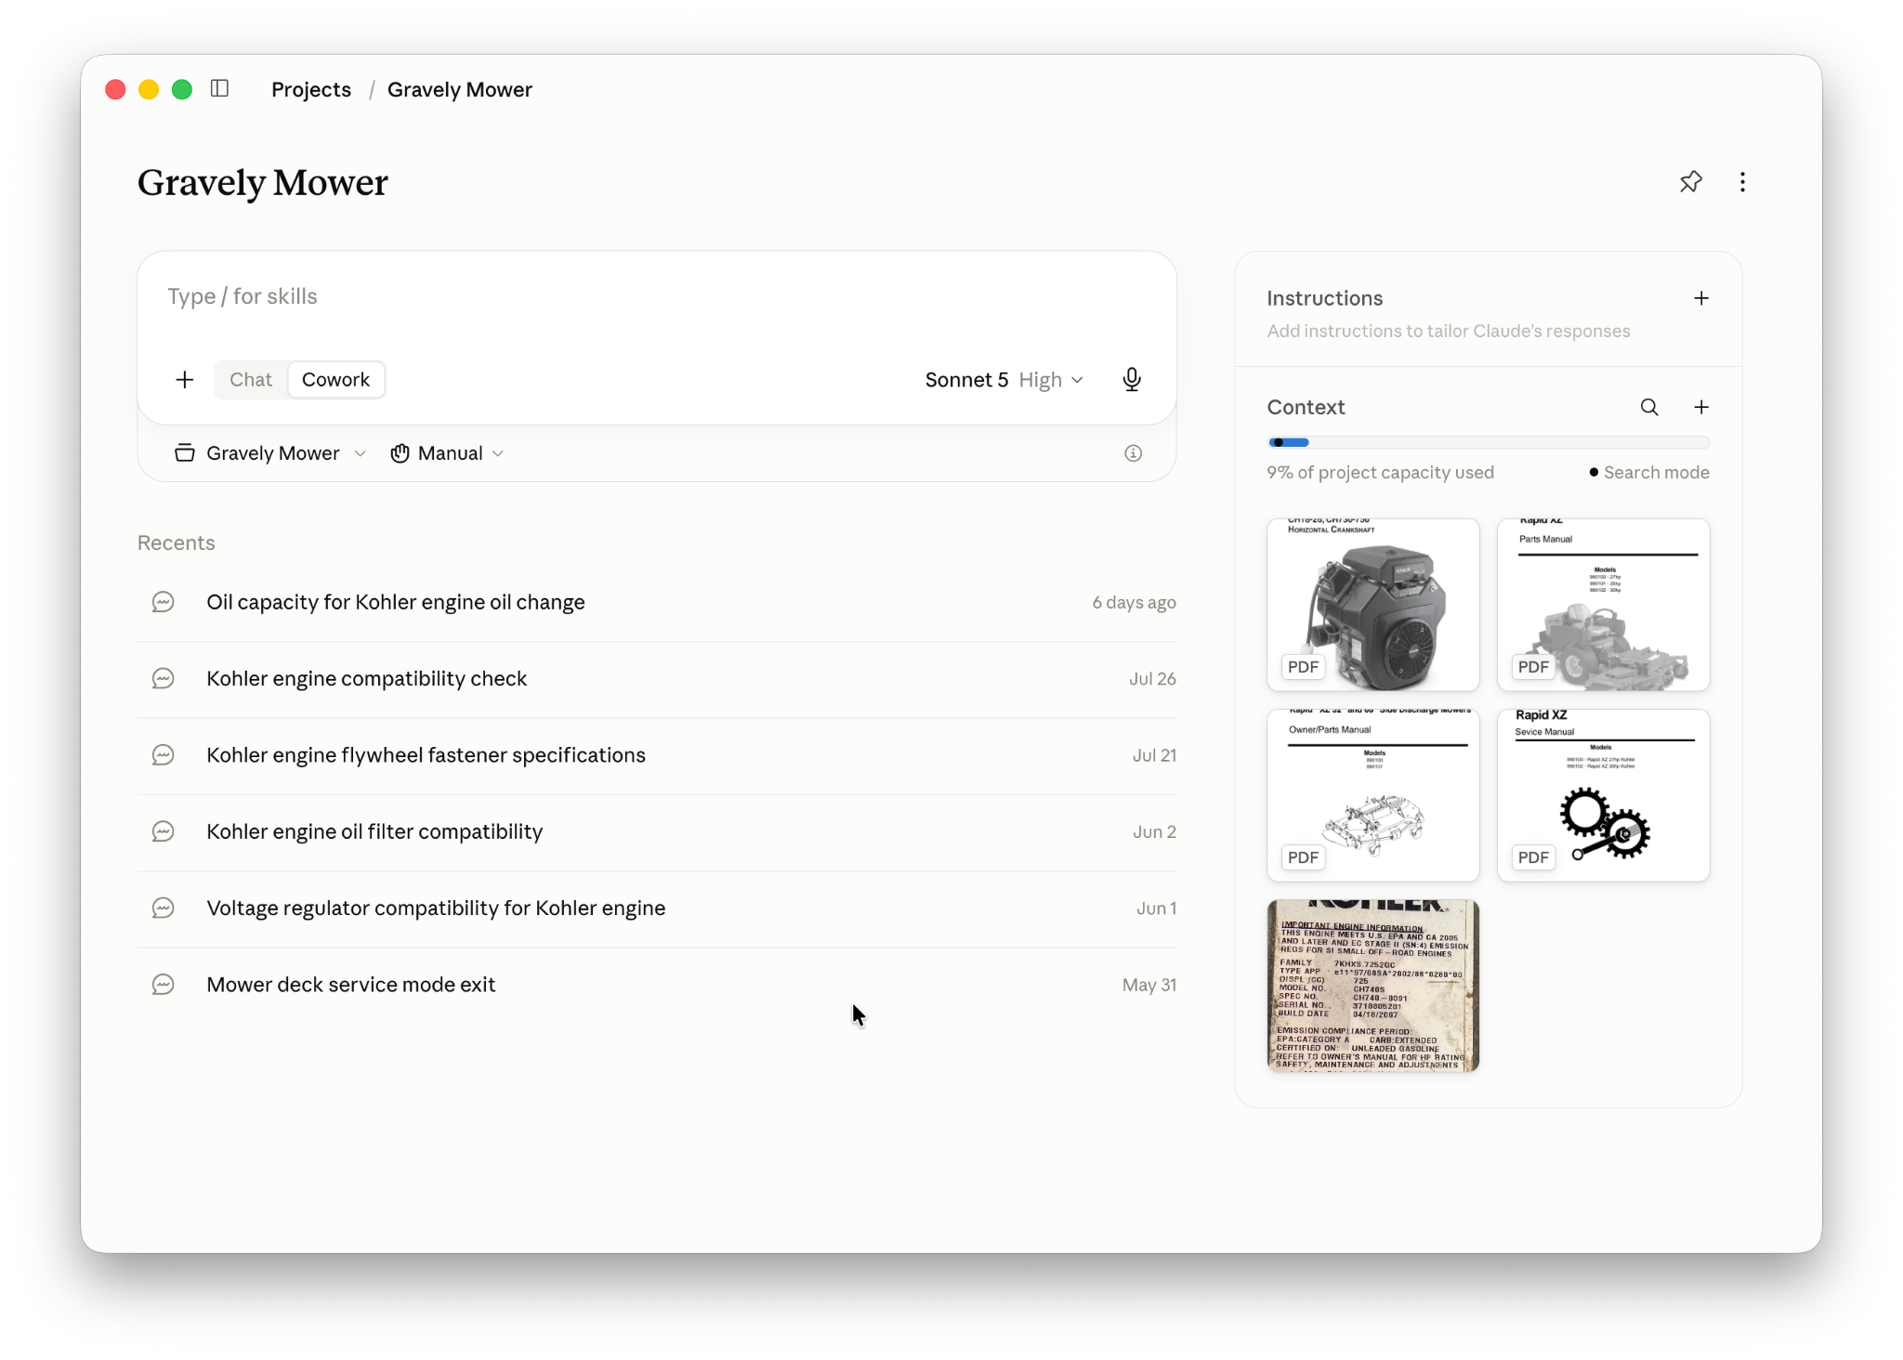
Task: Open the Manual permission mode dropdown
Action: pyautogui.click(x=447, y=453)
